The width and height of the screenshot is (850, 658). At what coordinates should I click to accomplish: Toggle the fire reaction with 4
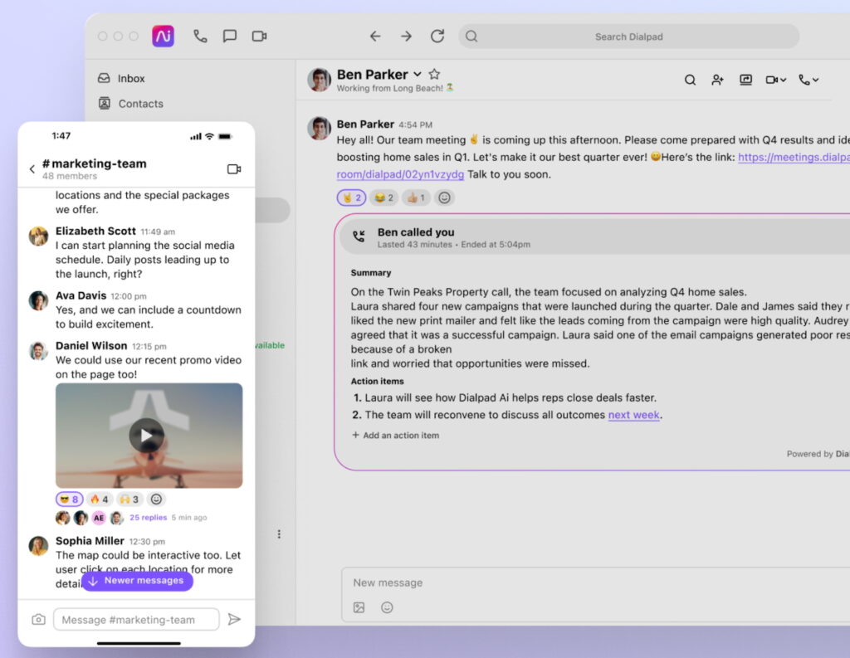click(100, 499)
